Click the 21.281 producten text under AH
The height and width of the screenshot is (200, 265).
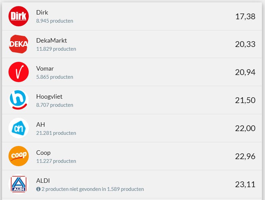tap(56, 133)
